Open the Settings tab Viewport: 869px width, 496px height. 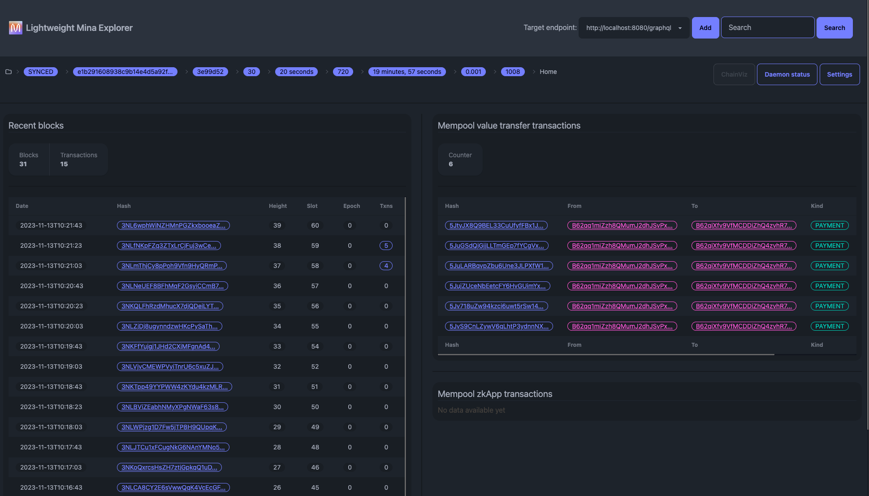click(x=839, y=74)
